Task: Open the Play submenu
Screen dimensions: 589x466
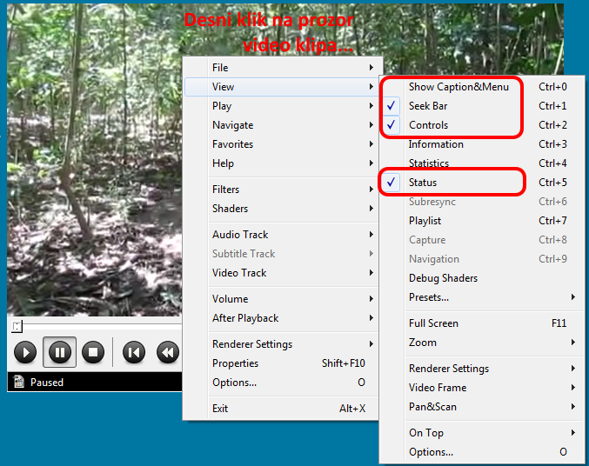Action: coord(282,106)
